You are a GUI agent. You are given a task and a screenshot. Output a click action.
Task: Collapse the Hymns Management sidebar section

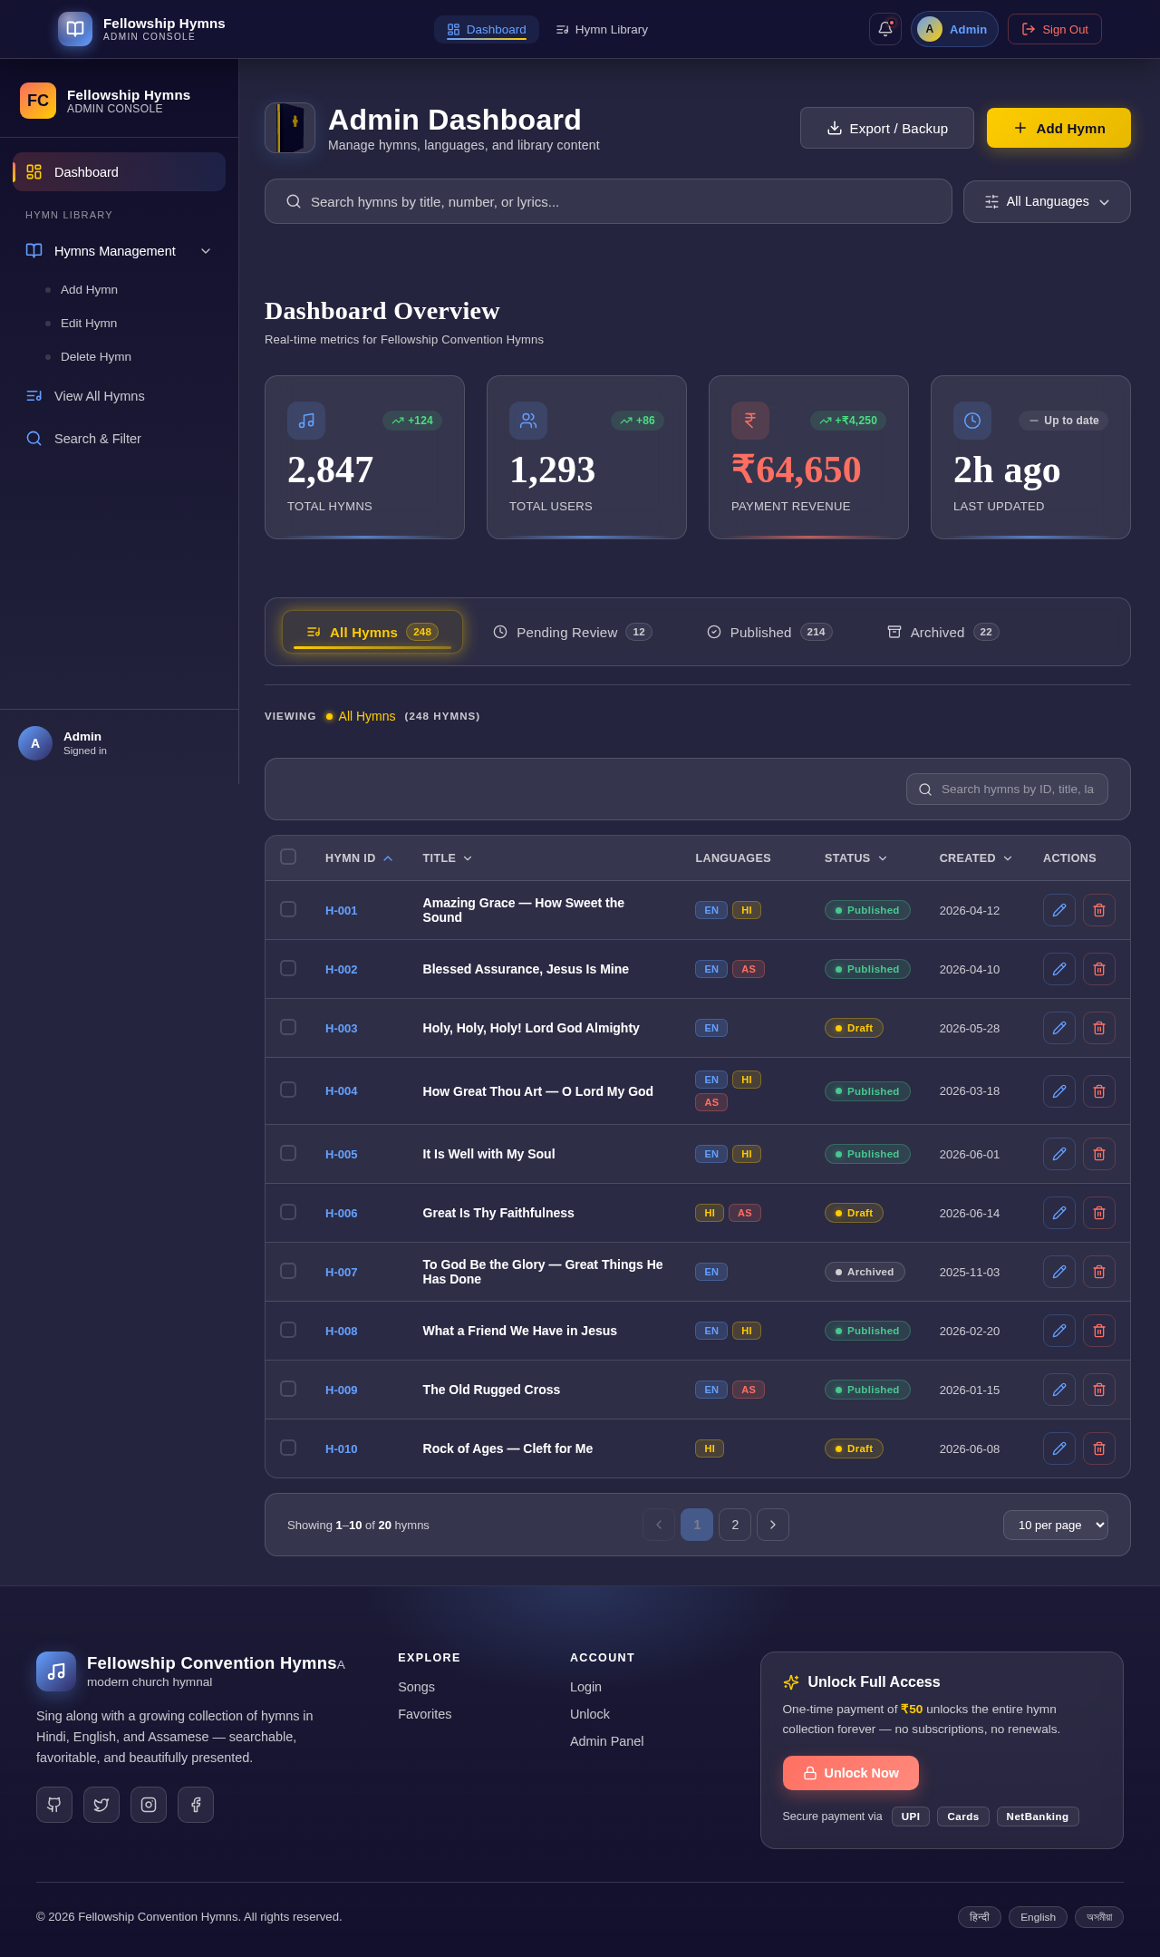point(119,251)
